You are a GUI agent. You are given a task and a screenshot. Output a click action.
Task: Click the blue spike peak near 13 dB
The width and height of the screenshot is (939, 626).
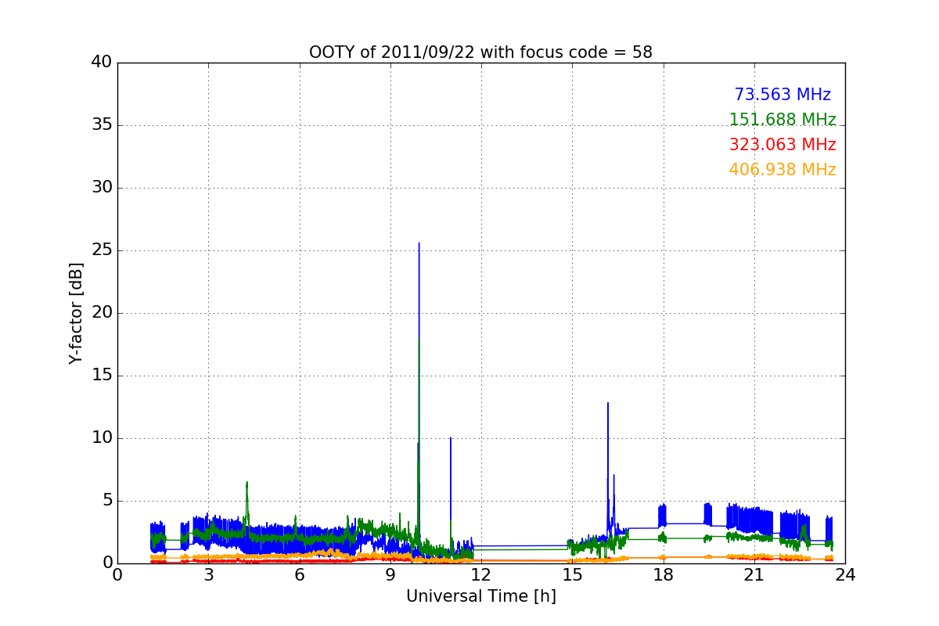click(x=607, y=404)
